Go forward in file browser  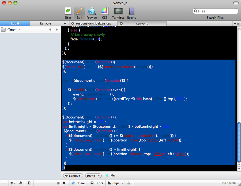click(x=57, y=30)
